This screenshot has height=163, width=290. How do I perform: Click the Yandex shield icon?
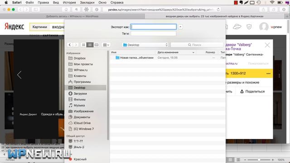coord(249,27)
